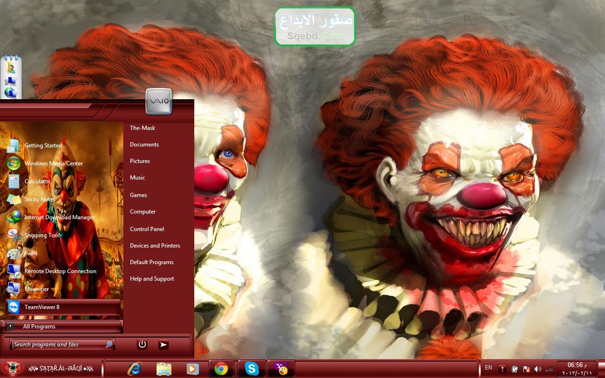The image size is (605, 378).
Task: Open Control Panel
Action: 147,229
